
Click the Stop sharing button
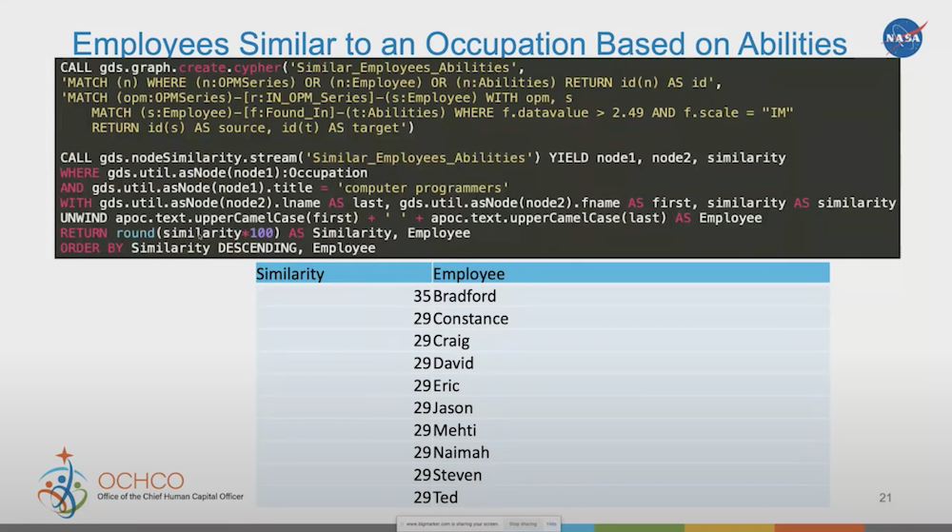pyautogui.click(x=523, y=523)
